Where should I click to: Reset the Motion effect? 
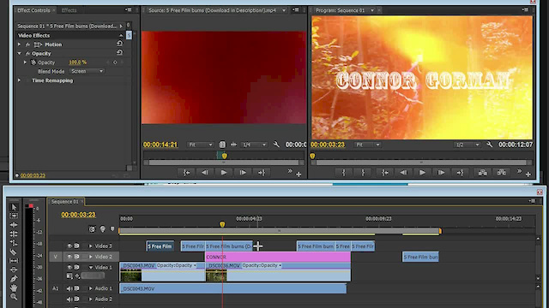click(x=120, y=44)
